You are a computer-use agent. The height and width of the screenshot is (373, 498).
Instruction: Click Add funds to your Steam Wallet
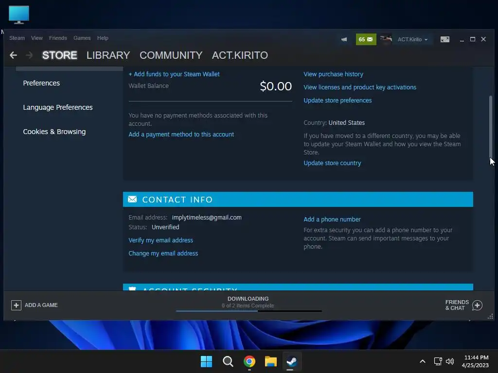174,74
